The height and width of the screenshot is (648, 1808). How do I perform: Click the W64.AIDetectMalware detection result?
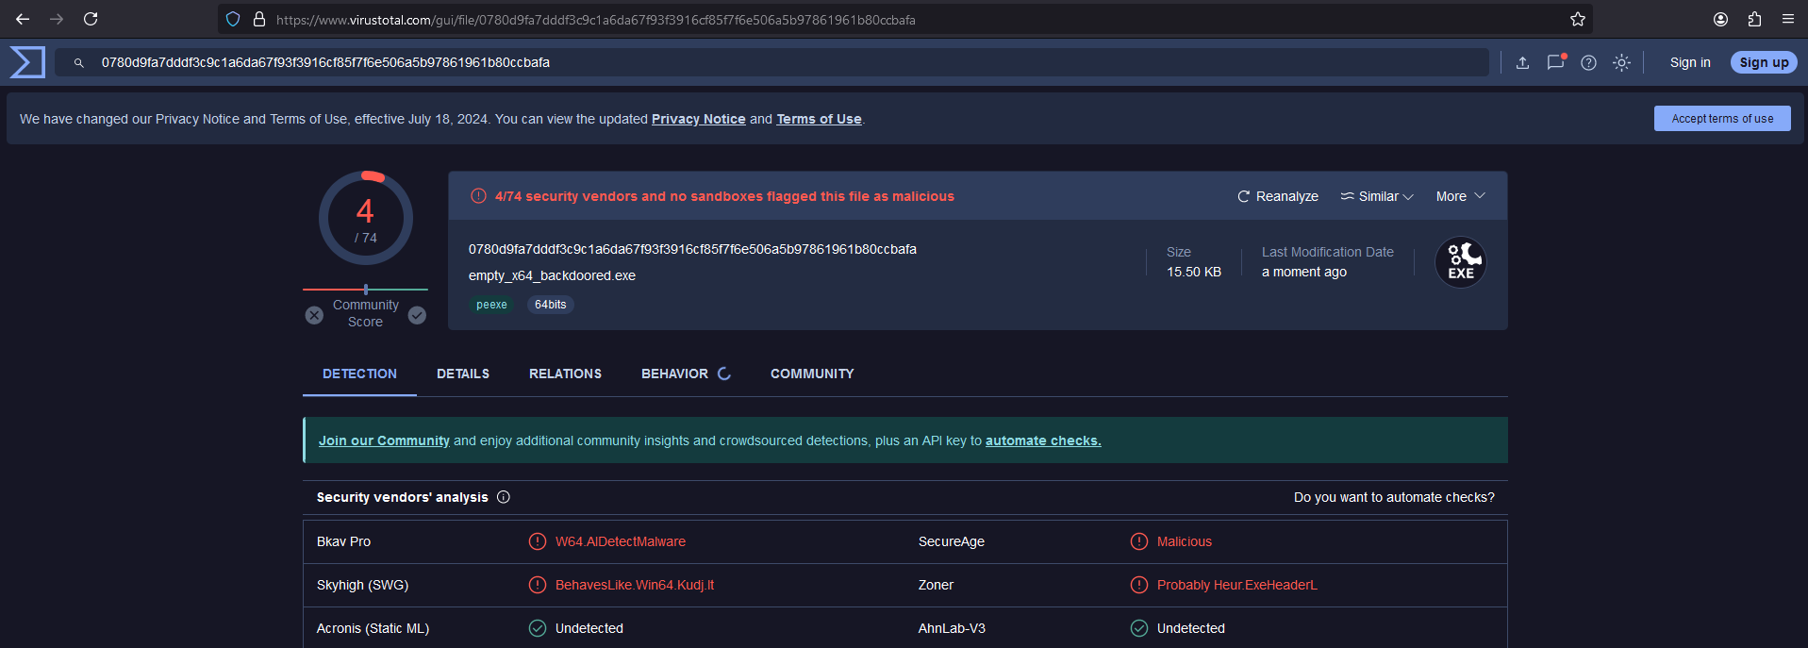[621, 541]
